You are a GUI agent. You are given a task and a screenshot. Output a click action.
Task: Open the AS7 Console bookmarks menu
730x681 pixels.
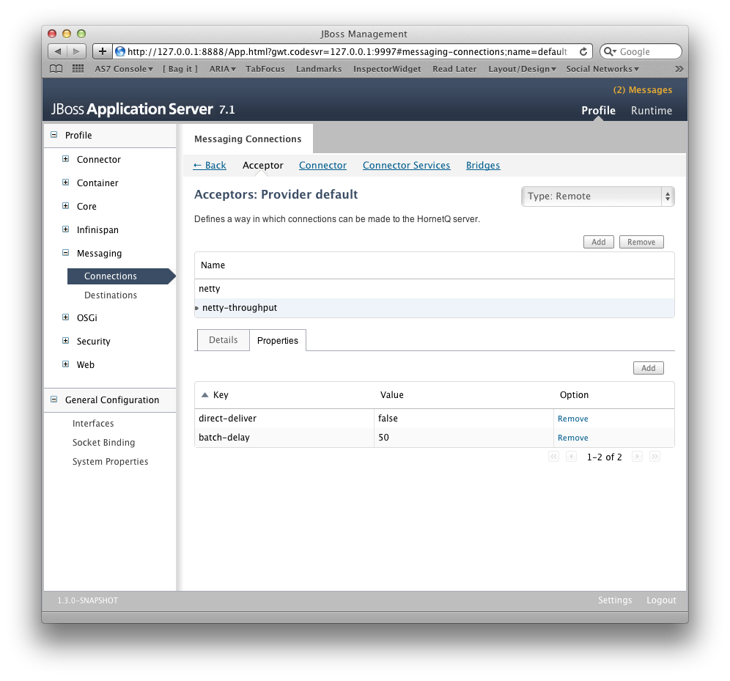click(x=124, y=69)
